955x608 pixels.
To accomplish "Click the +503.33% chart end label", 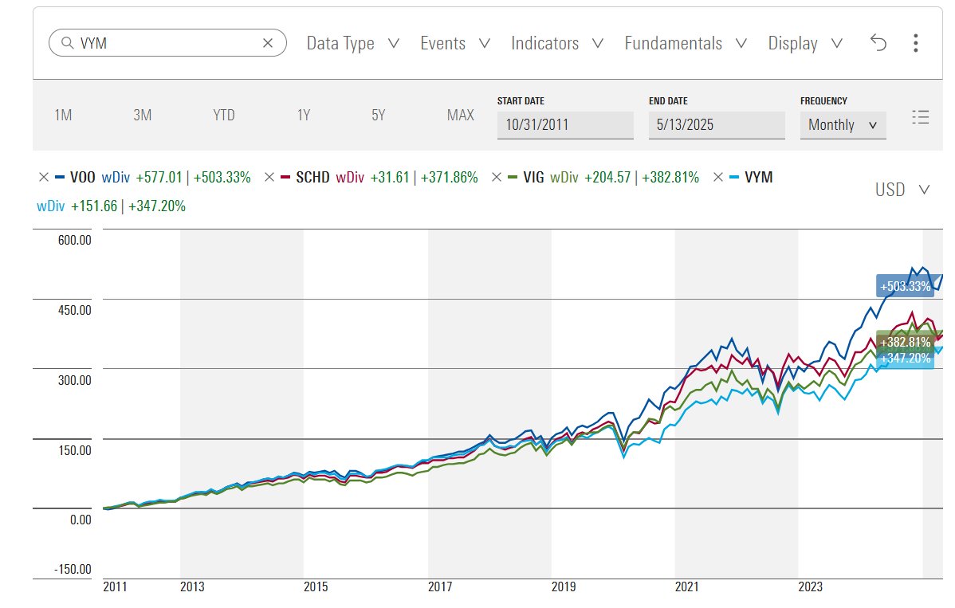I will pyautogui.click(x=905, y=286).
